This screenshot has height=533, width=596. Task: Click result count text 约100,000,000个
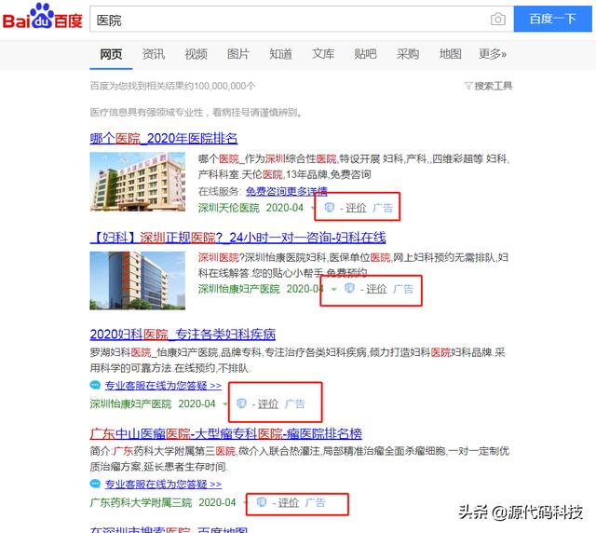(x=220, y=86)
